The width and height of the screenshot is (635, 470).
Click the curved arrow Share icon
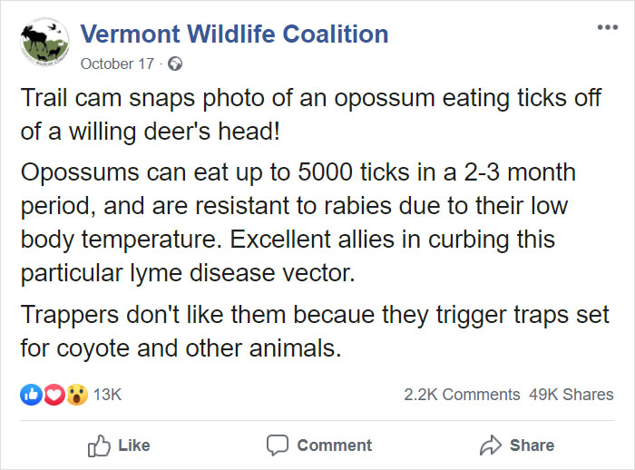pos(490,446)
